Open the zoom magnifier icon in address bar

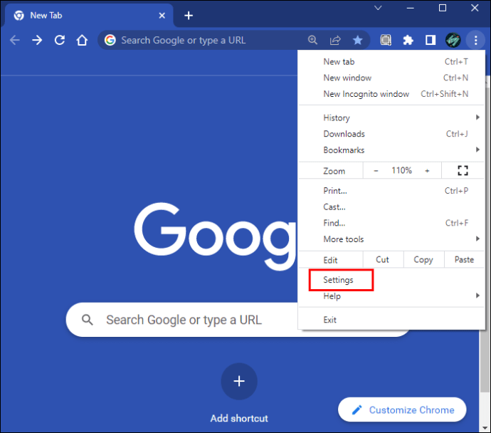pyautogui.click(x=312, y=40)
